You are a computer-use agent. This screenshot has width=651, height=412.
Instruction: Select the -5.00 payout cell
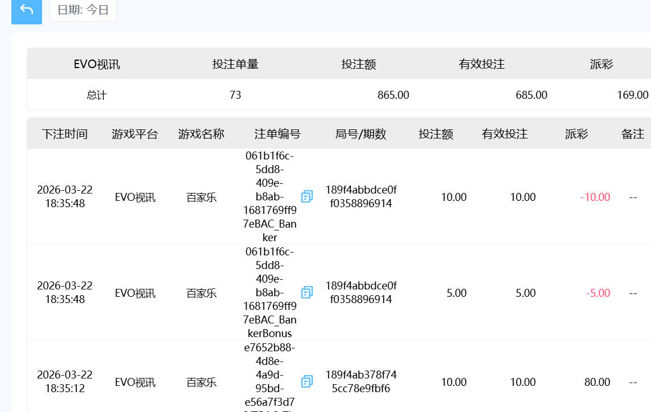(x=598, y=293)
